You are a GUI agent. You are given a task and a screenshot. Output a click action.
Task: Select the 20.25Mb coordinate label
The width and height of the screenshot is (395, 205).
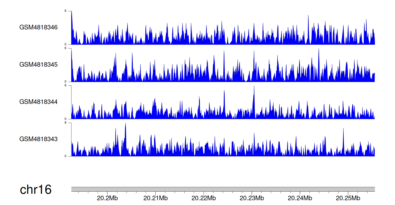(x=348, y=198)
